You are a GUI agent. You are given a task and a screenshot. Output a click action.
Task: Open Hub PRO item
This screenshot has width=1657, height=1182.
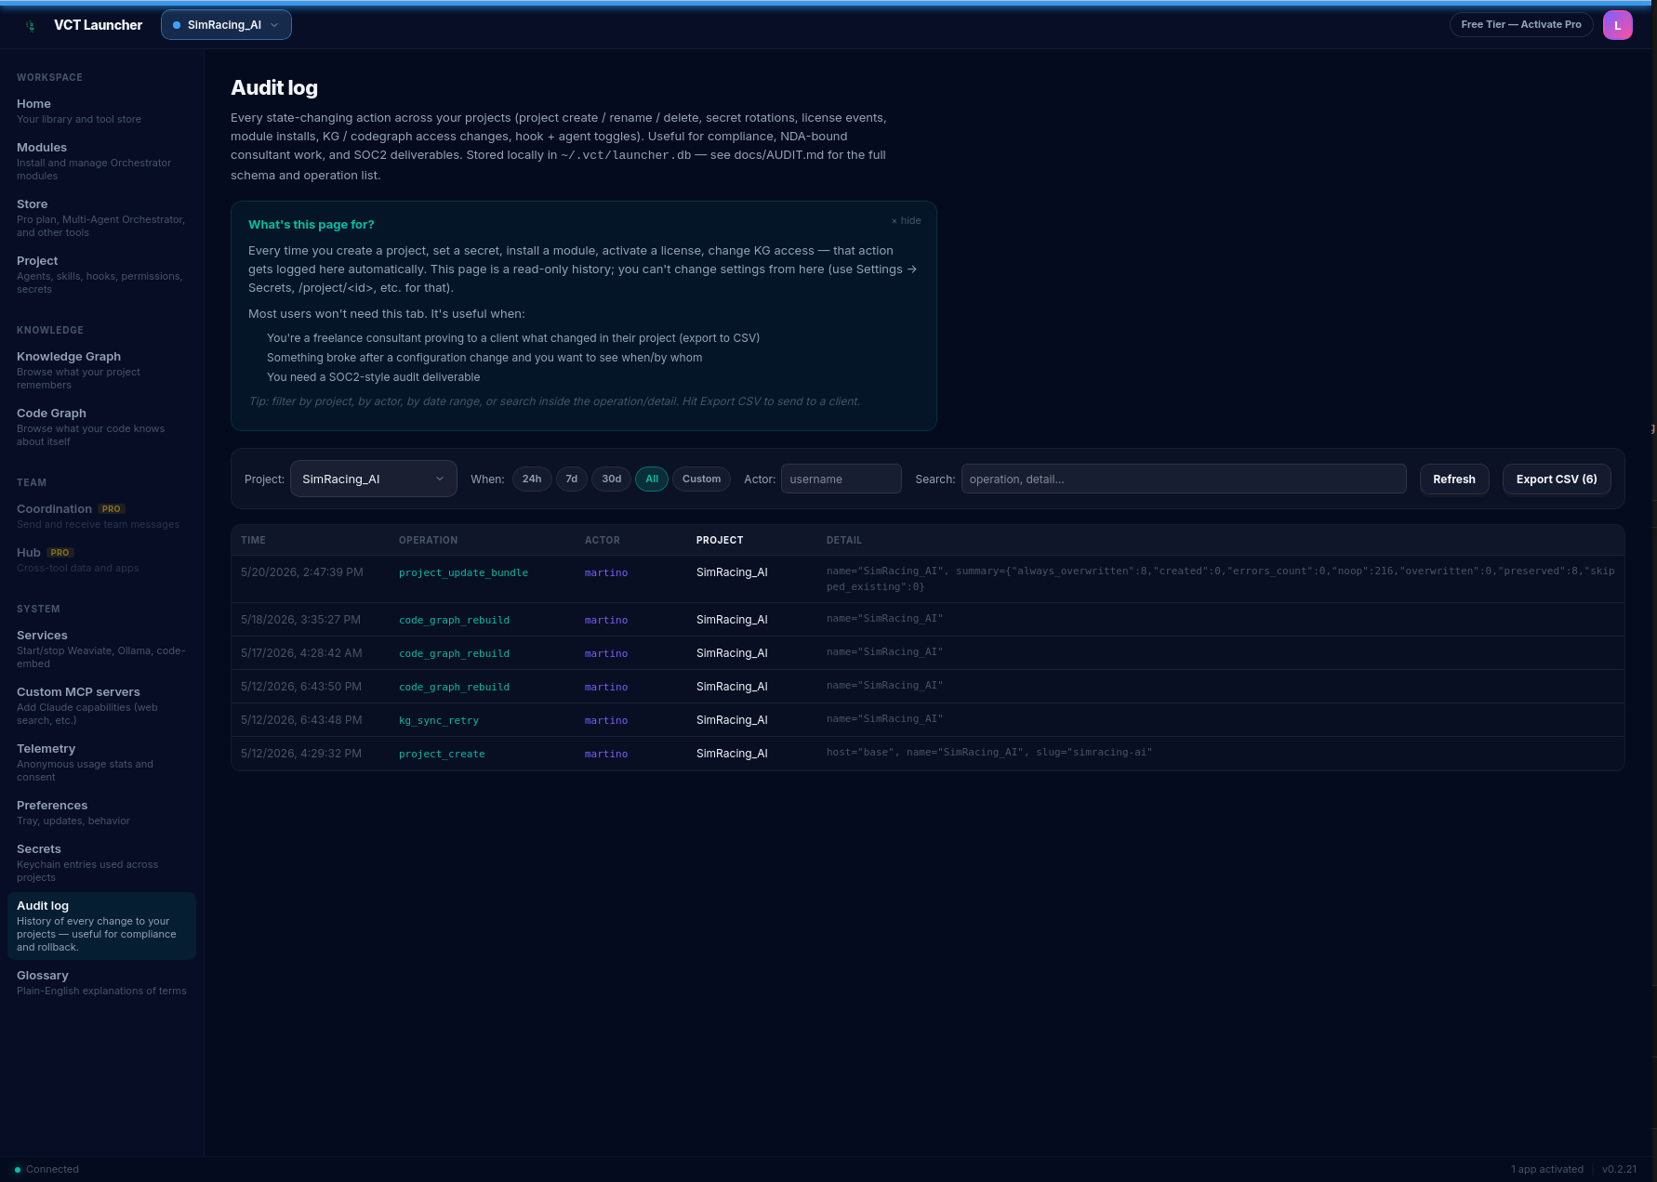coord(101,559)
